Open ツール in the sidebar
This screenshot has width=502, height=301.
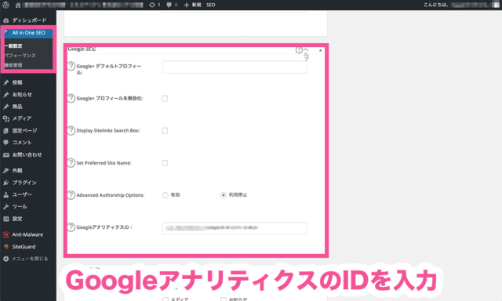[20, 207]
